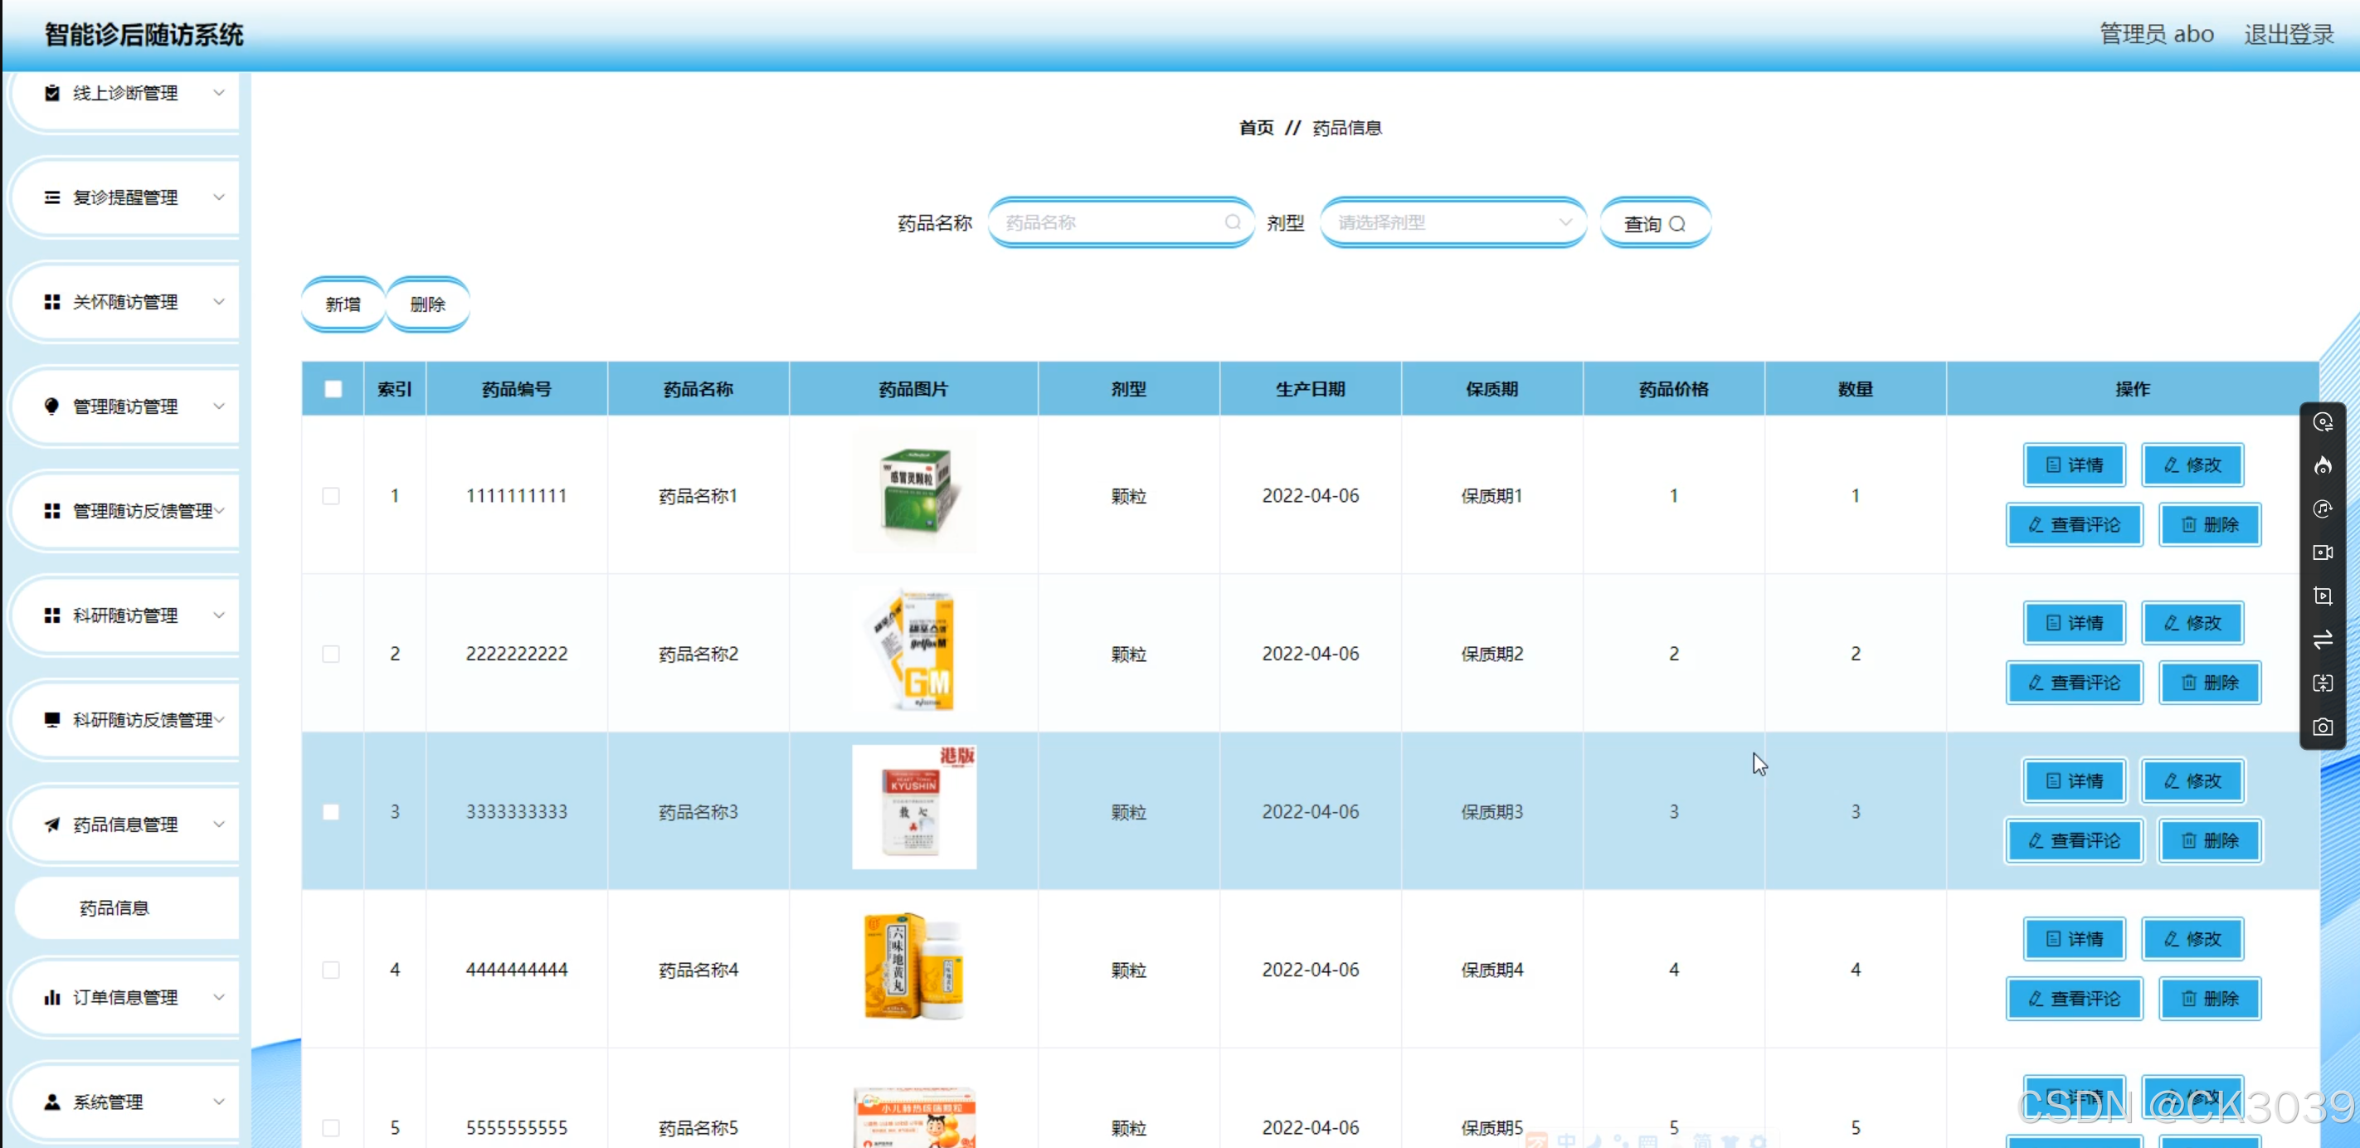Viewport: 2360px width, 1148px height.
Task: Click the 药品名称1 product thumbnail image
Action: 913,492
